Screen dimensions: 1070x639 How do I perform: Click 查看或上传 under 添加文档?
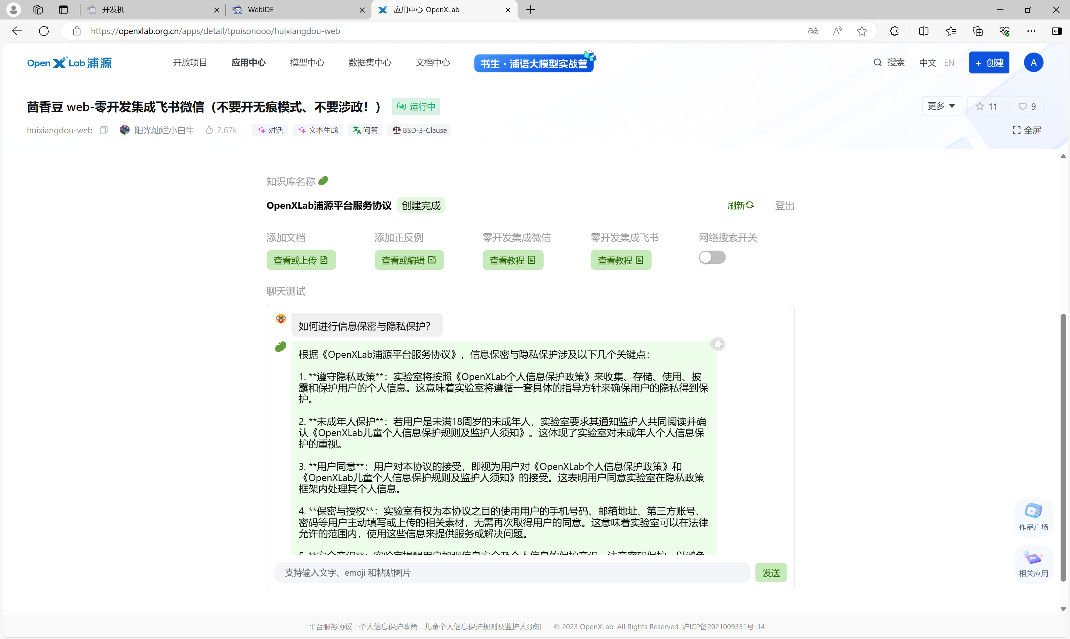pos(301,260)
